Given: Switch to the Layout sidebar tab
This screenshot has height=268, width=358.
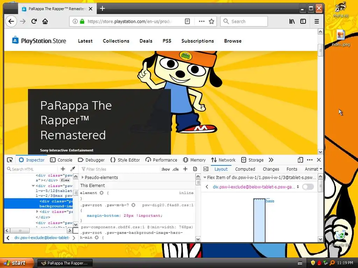Looking at the screenshot, I should tap(221, 169).
